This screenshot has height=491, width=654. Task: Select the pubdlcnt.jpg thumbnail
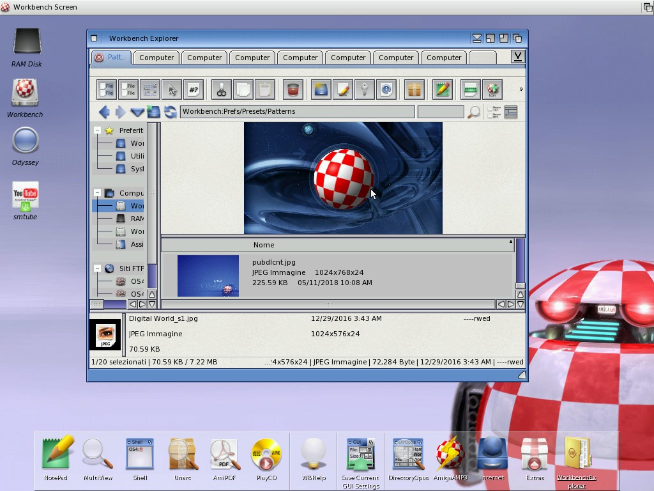tap(208, 276)
